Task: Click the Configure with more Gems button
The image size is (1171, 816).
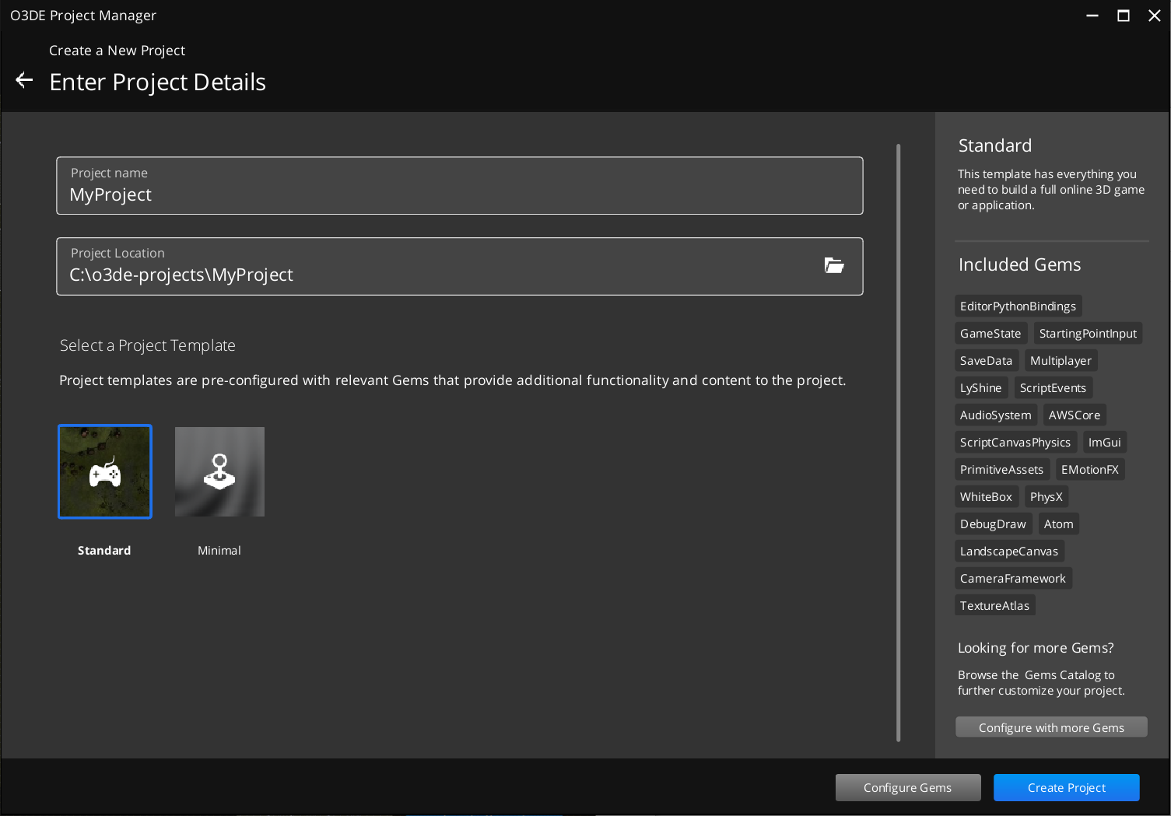Action: point(1051,727)
